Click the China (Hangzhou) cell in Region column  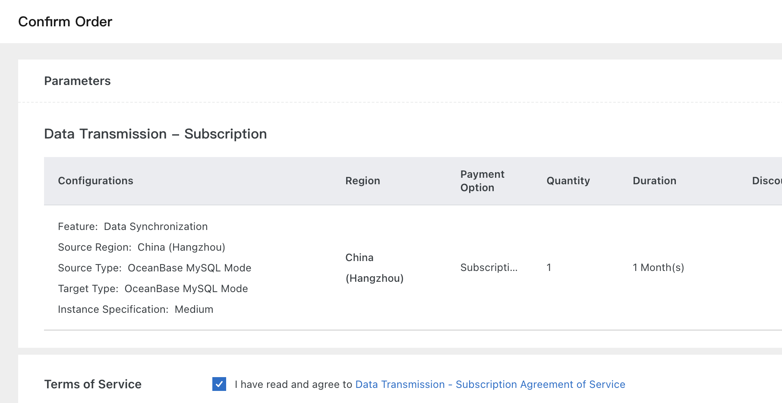pyautogui.click(x=374, y=268)
